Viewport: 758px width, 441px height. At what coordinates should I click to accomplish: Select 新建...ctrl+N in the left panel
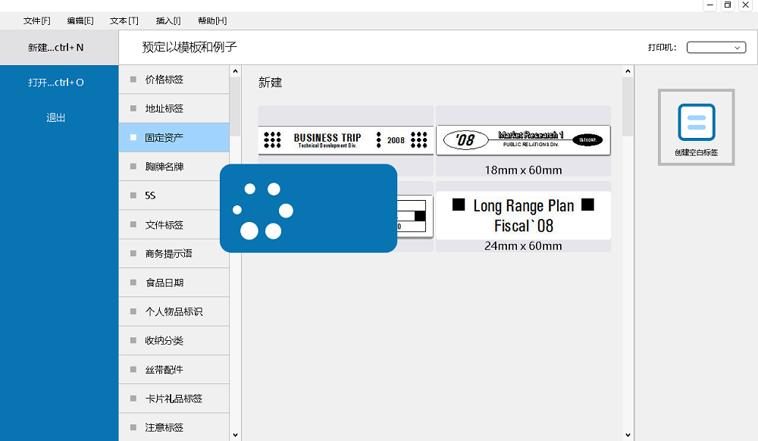pyautogui.click(x=56, y=48)
